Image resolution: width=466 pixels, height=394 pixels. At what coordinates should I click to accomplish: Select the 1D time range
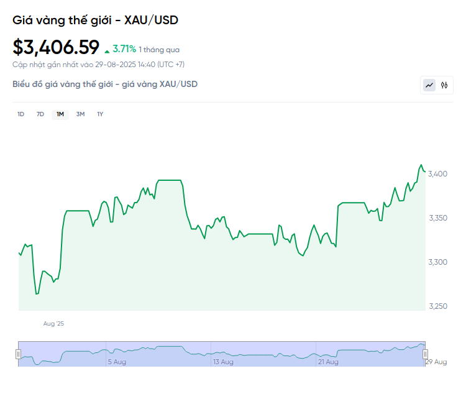[21, 114]
